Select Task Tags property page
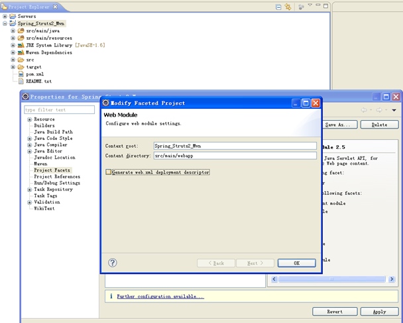Image resolution: width=403 pixels, height=323 pixels. (x=46, y=196)
